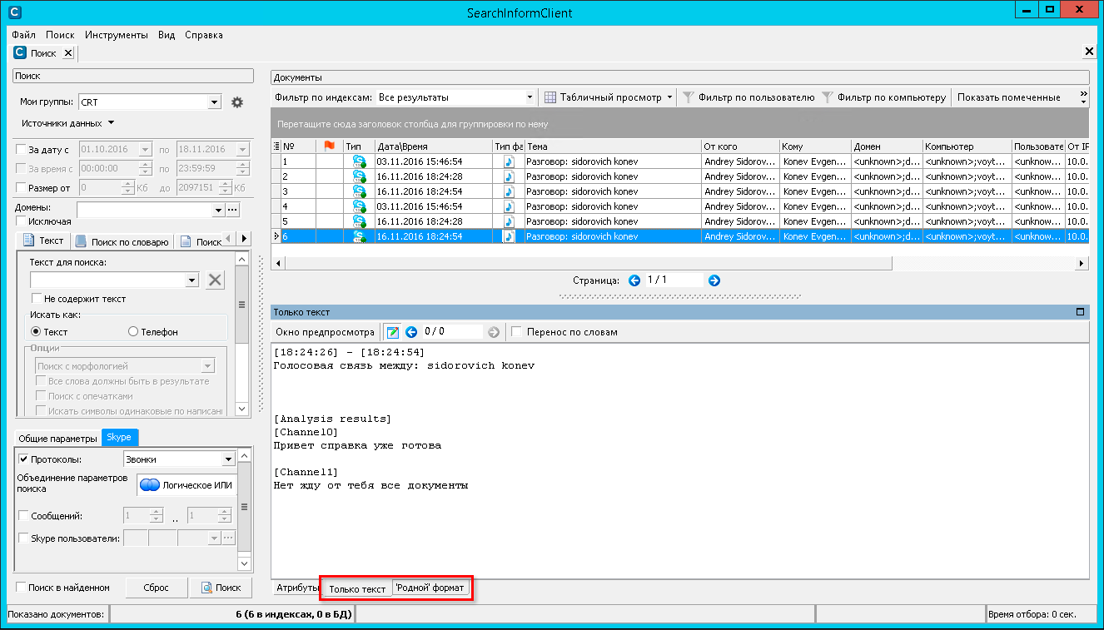
Task: Click the Skype call icon in row 3
Action: pyautogui.click(x=359, y=191)
